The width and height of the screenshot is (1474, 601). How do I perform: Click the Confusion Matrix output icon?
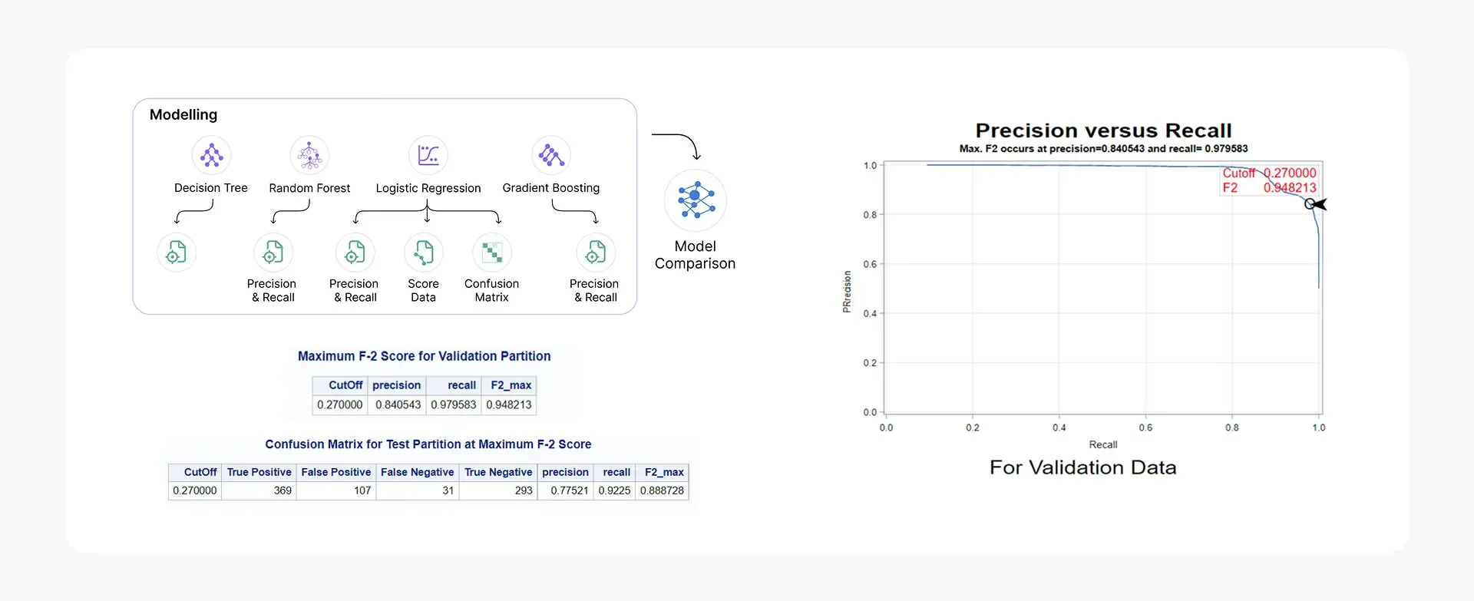tap(492, 253)
